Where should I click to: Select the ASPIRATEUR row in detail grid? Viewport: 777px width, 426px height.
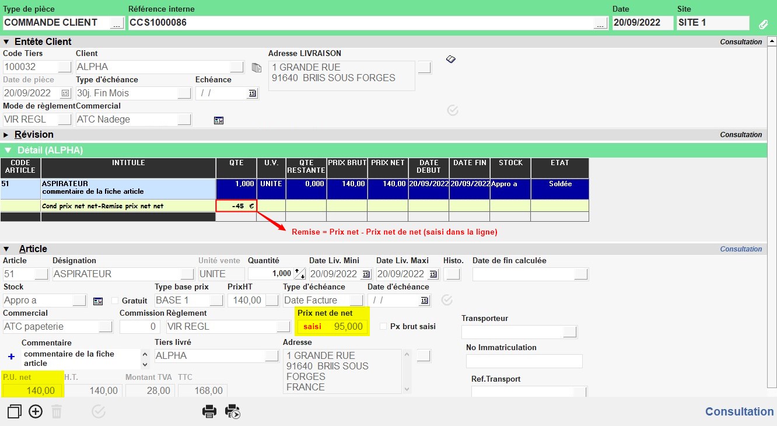(x=128, y=188)
